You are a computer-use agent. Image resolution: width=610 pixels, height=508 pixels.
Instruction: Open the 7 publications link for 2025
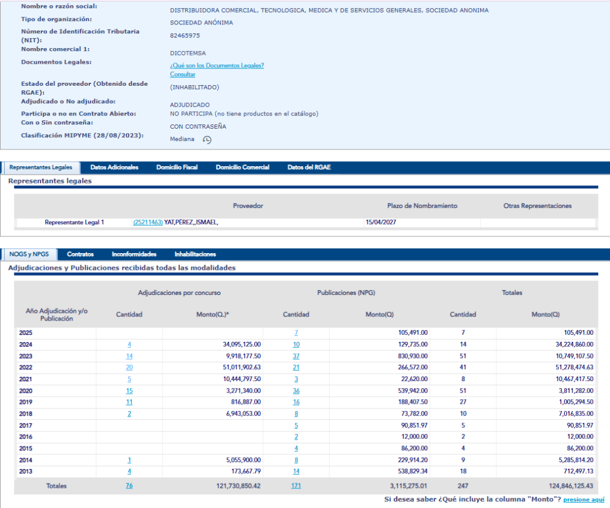(x=296, y=333)
